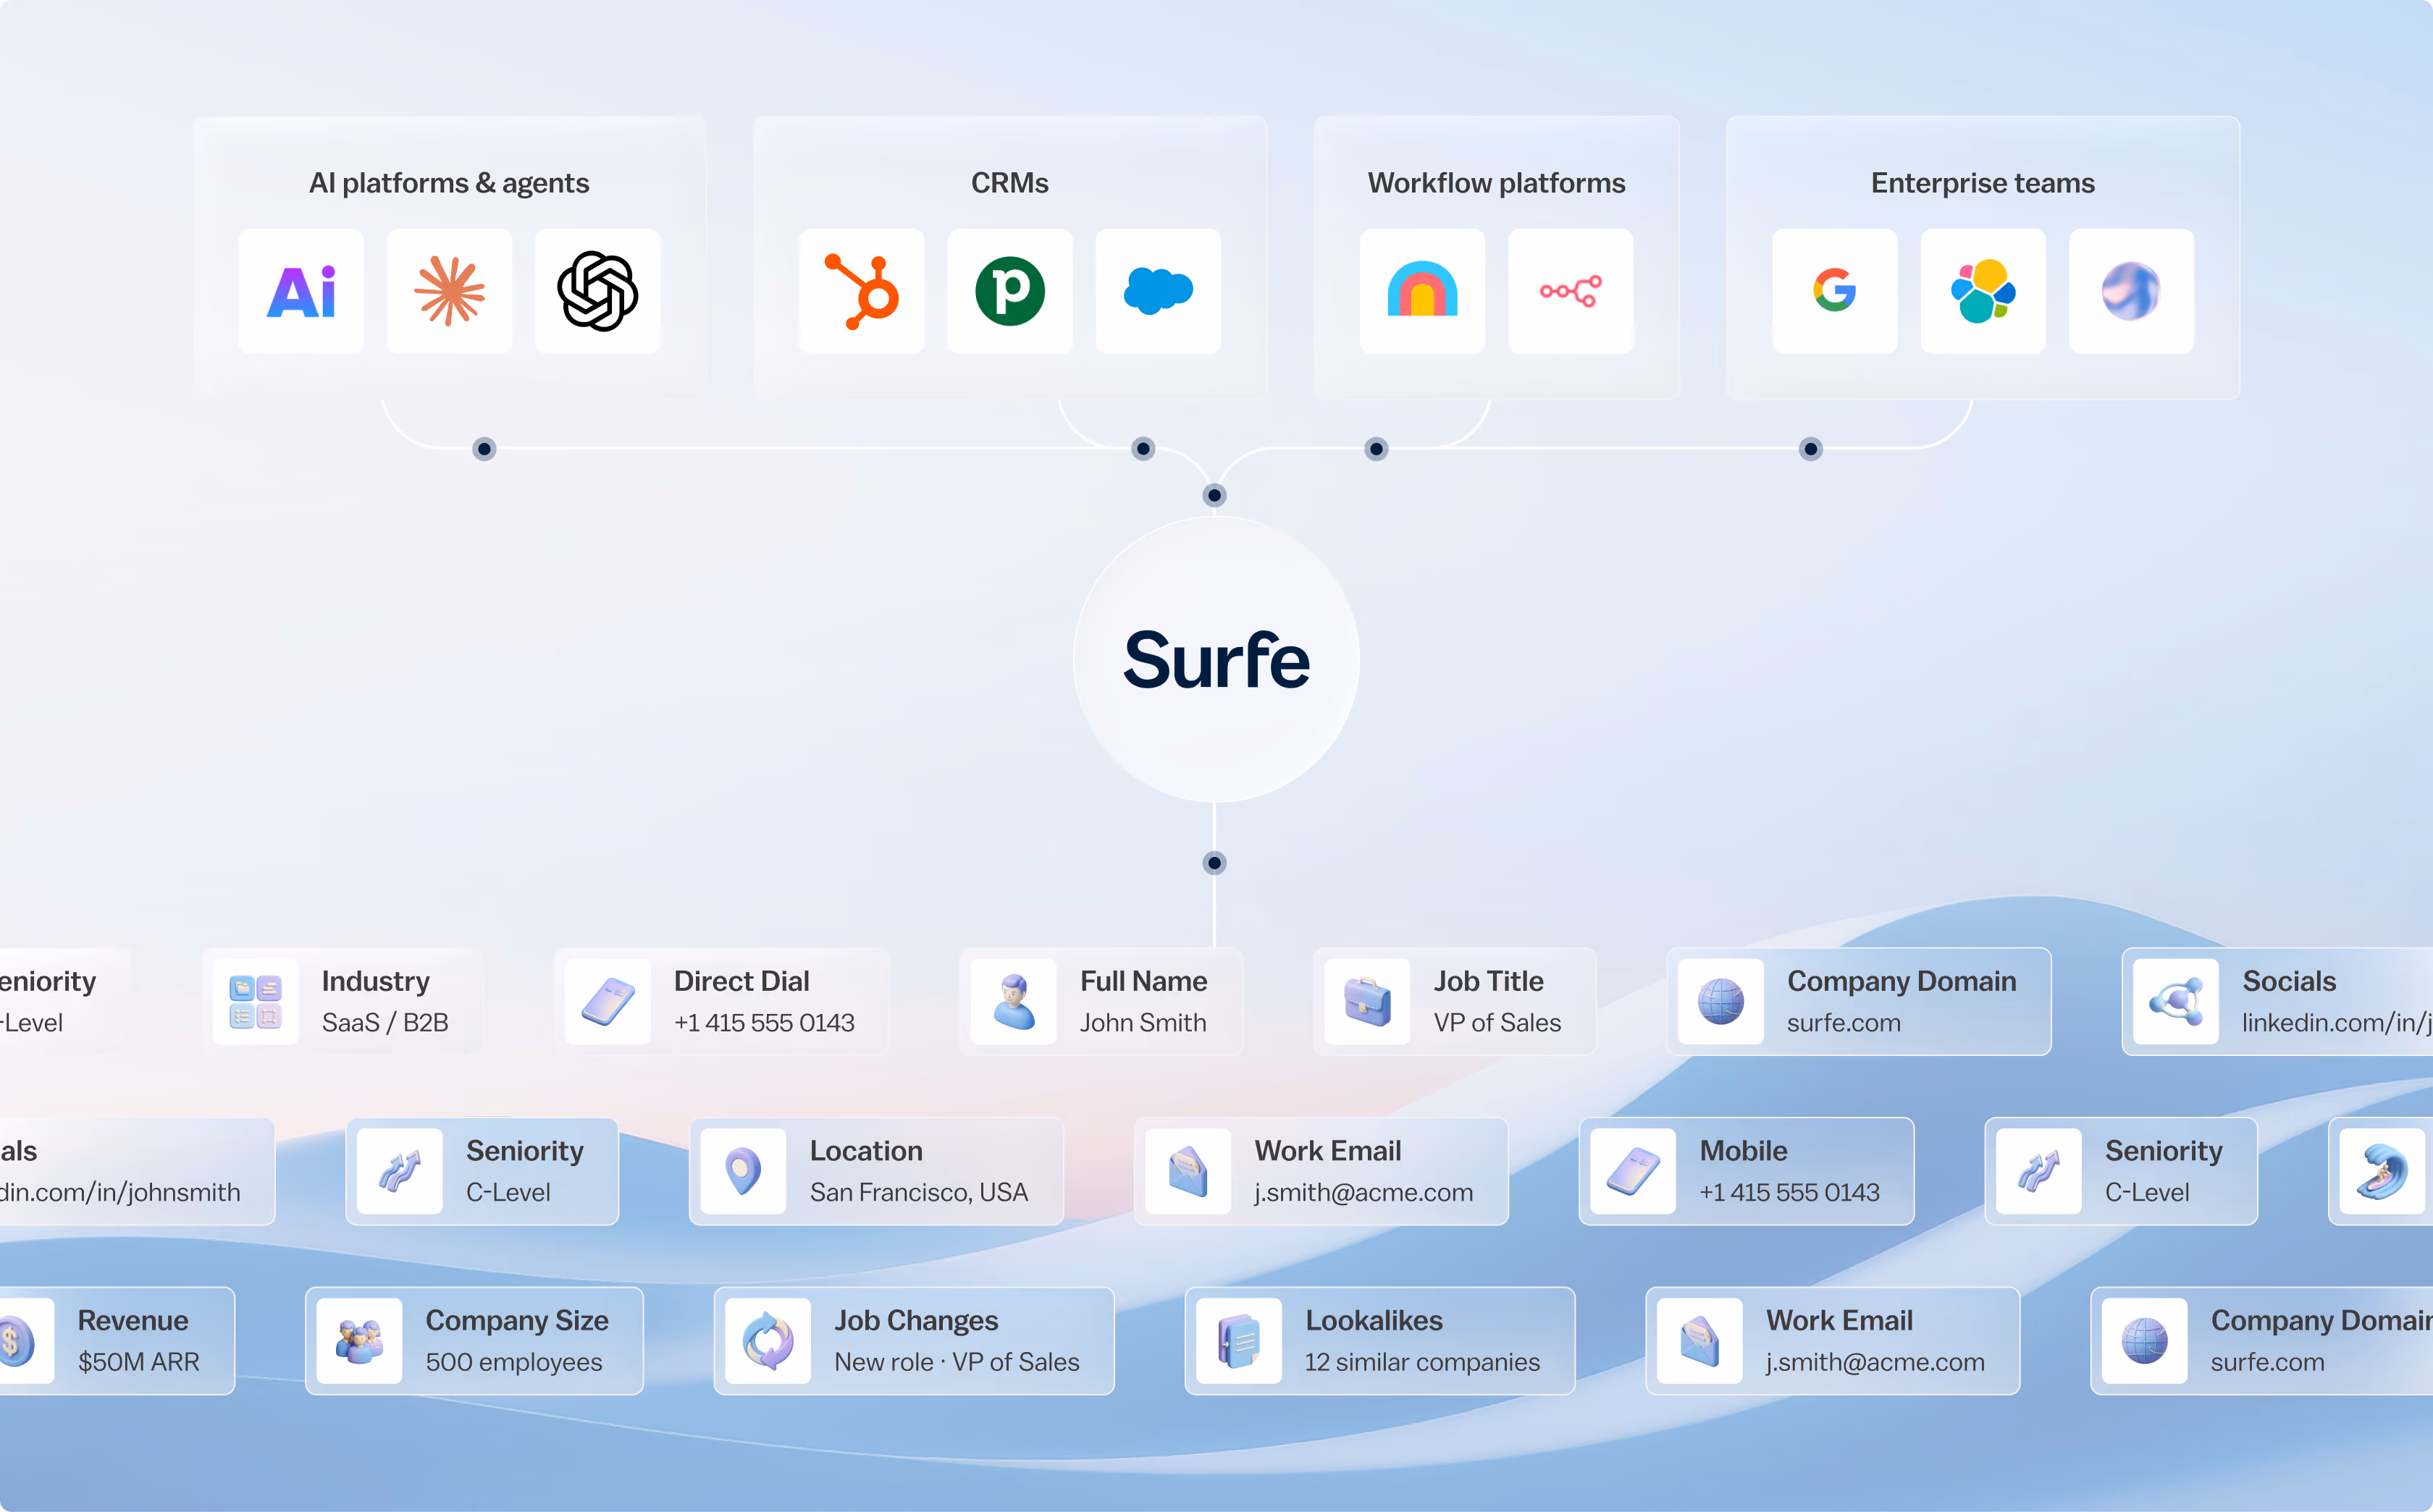This screenshot has width=2433, height=1512.
Task: Click the connector dot directly above Surfe
Action: tap(1214, 495)
